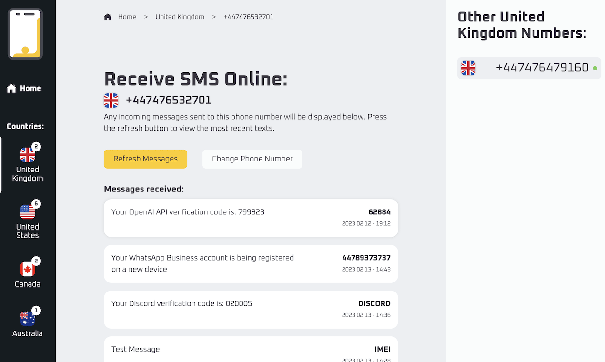The height and width of the screenshot is (362, 605).
Task: Click the phone logo in the sidebar
Action: (25, 34)
